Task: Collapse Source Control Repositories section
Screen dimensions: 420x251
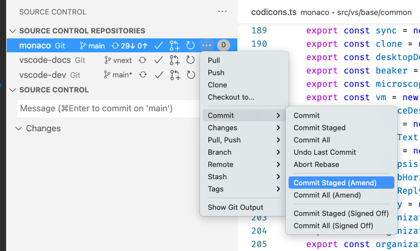Action: pyautogui.click(x=13, y=31)
